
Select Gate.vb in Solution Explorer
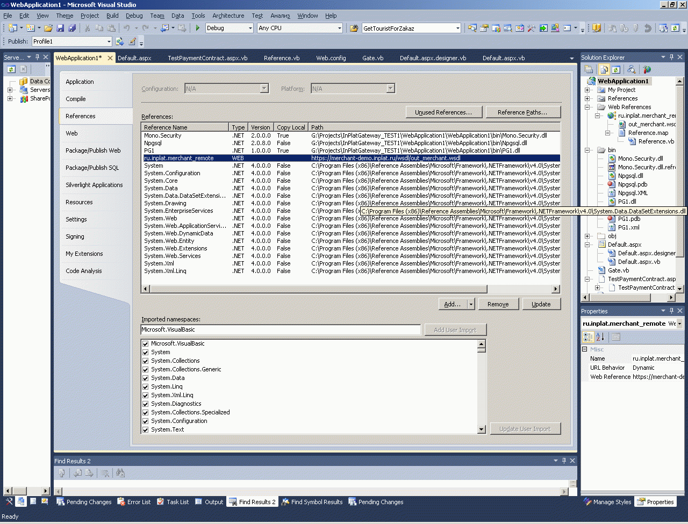(618, 270)
